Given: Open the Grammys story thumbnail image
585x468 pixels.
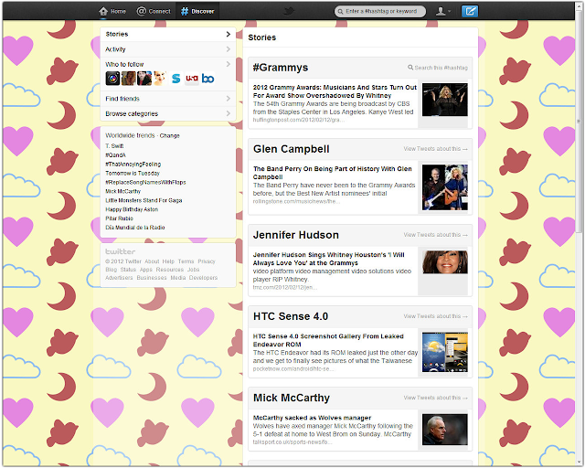Looking at the screenshot, I should tap(445, 100).
